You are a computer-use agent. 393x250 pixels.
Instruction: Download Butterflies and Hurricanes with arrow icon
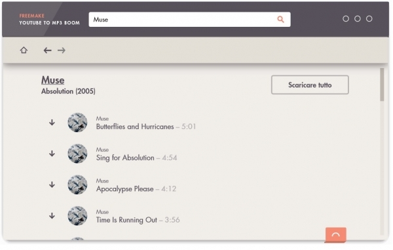52,122
